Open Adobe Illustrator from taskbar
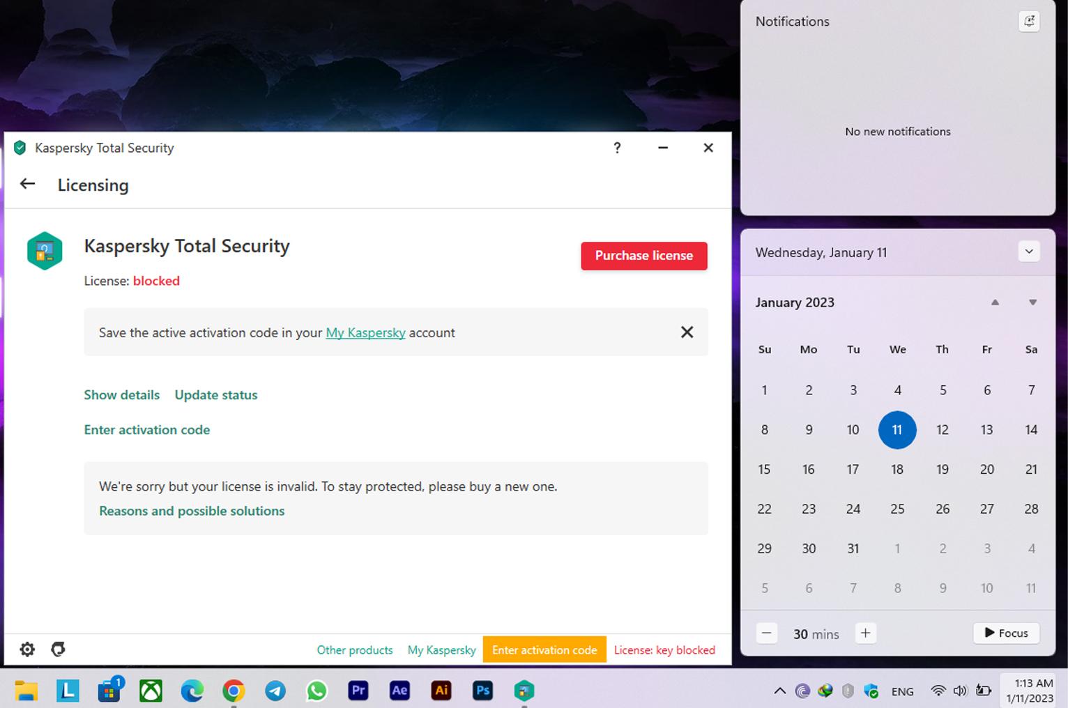 pyautogui.click(x=441, y=691)
